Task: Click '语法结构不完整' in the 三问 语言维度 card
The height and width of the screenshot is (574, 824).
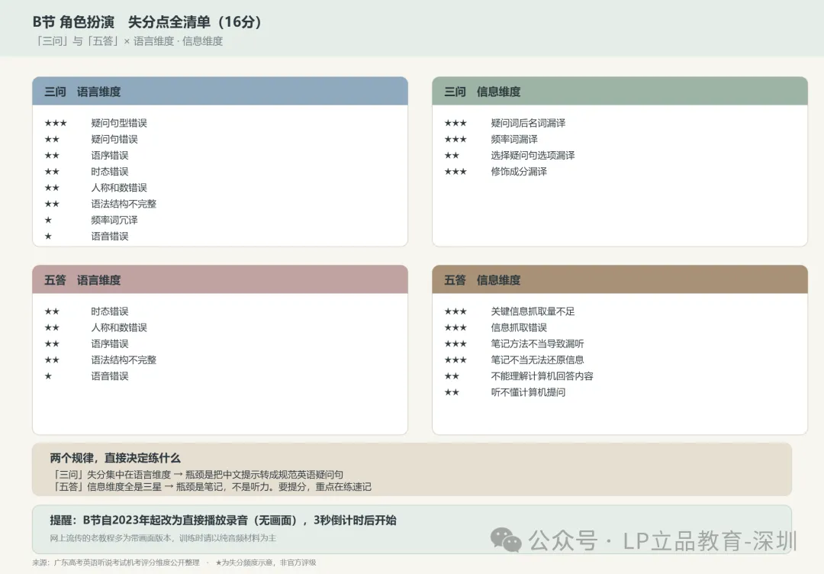Action: (124, 204)
